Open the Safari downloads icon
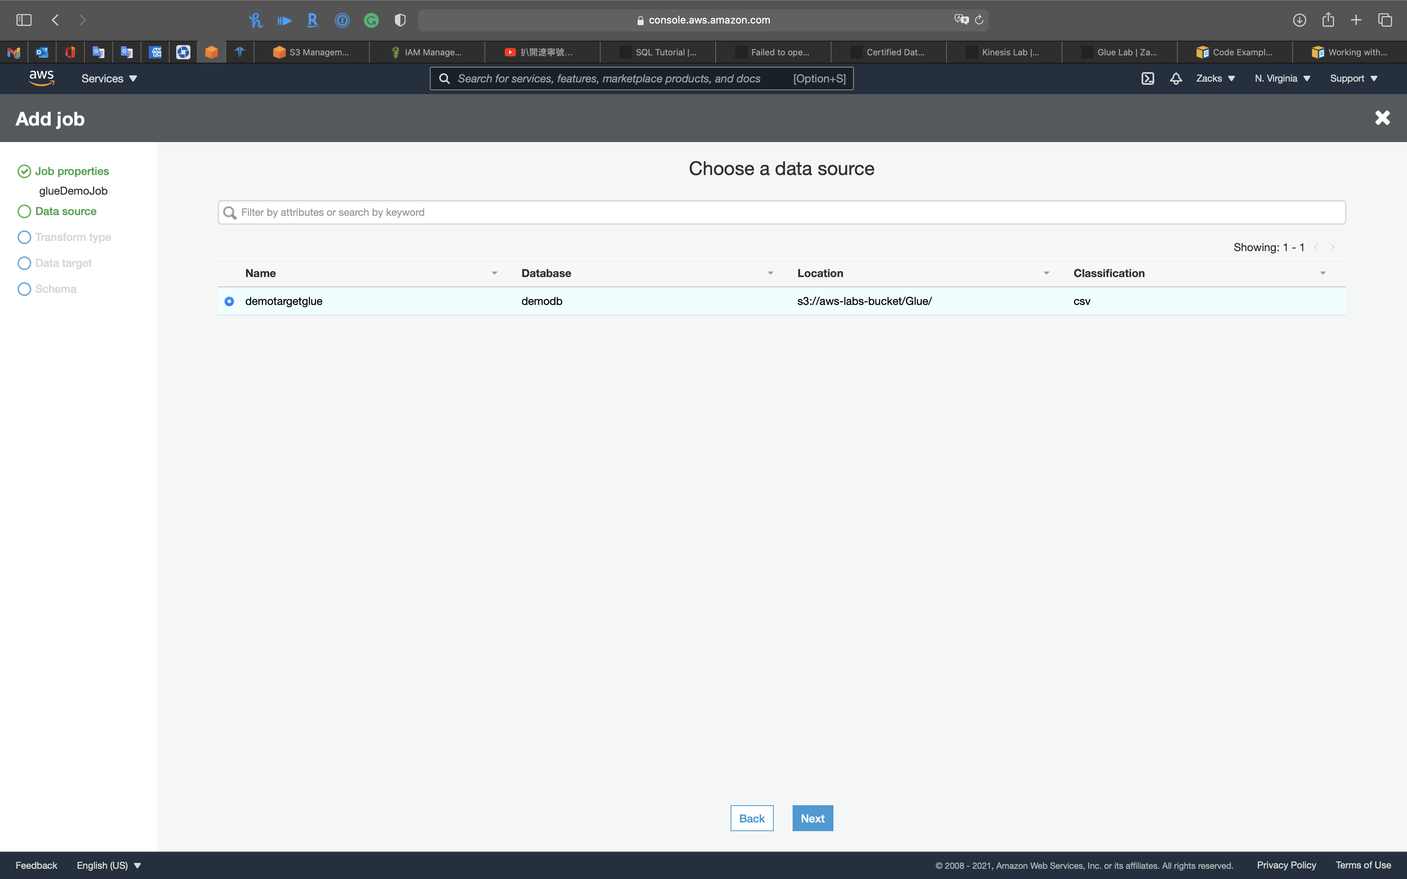1407x879 pixels. pos(1299,20)
